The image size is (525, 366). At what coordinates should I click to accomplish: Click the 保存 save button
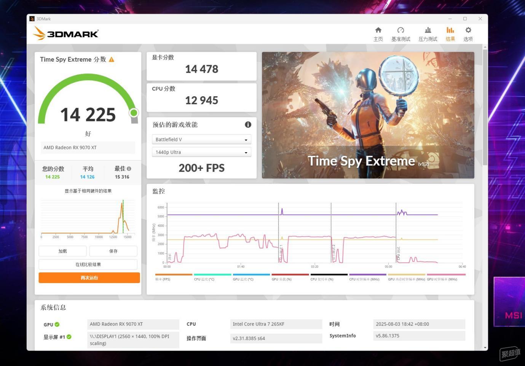[x=113, y=251]
